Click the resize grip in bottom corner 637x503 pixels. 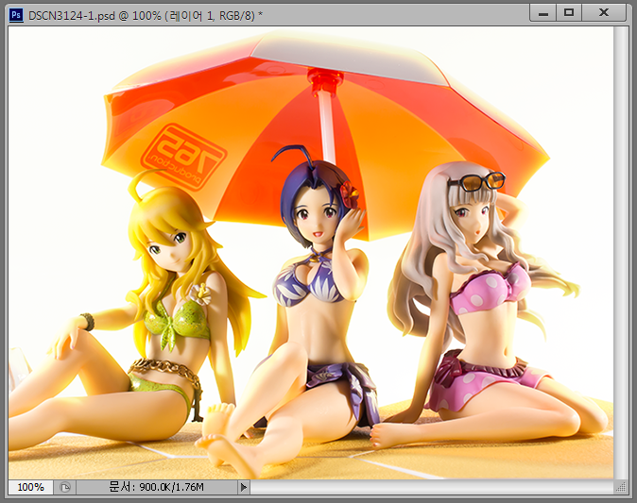(621, 487)
